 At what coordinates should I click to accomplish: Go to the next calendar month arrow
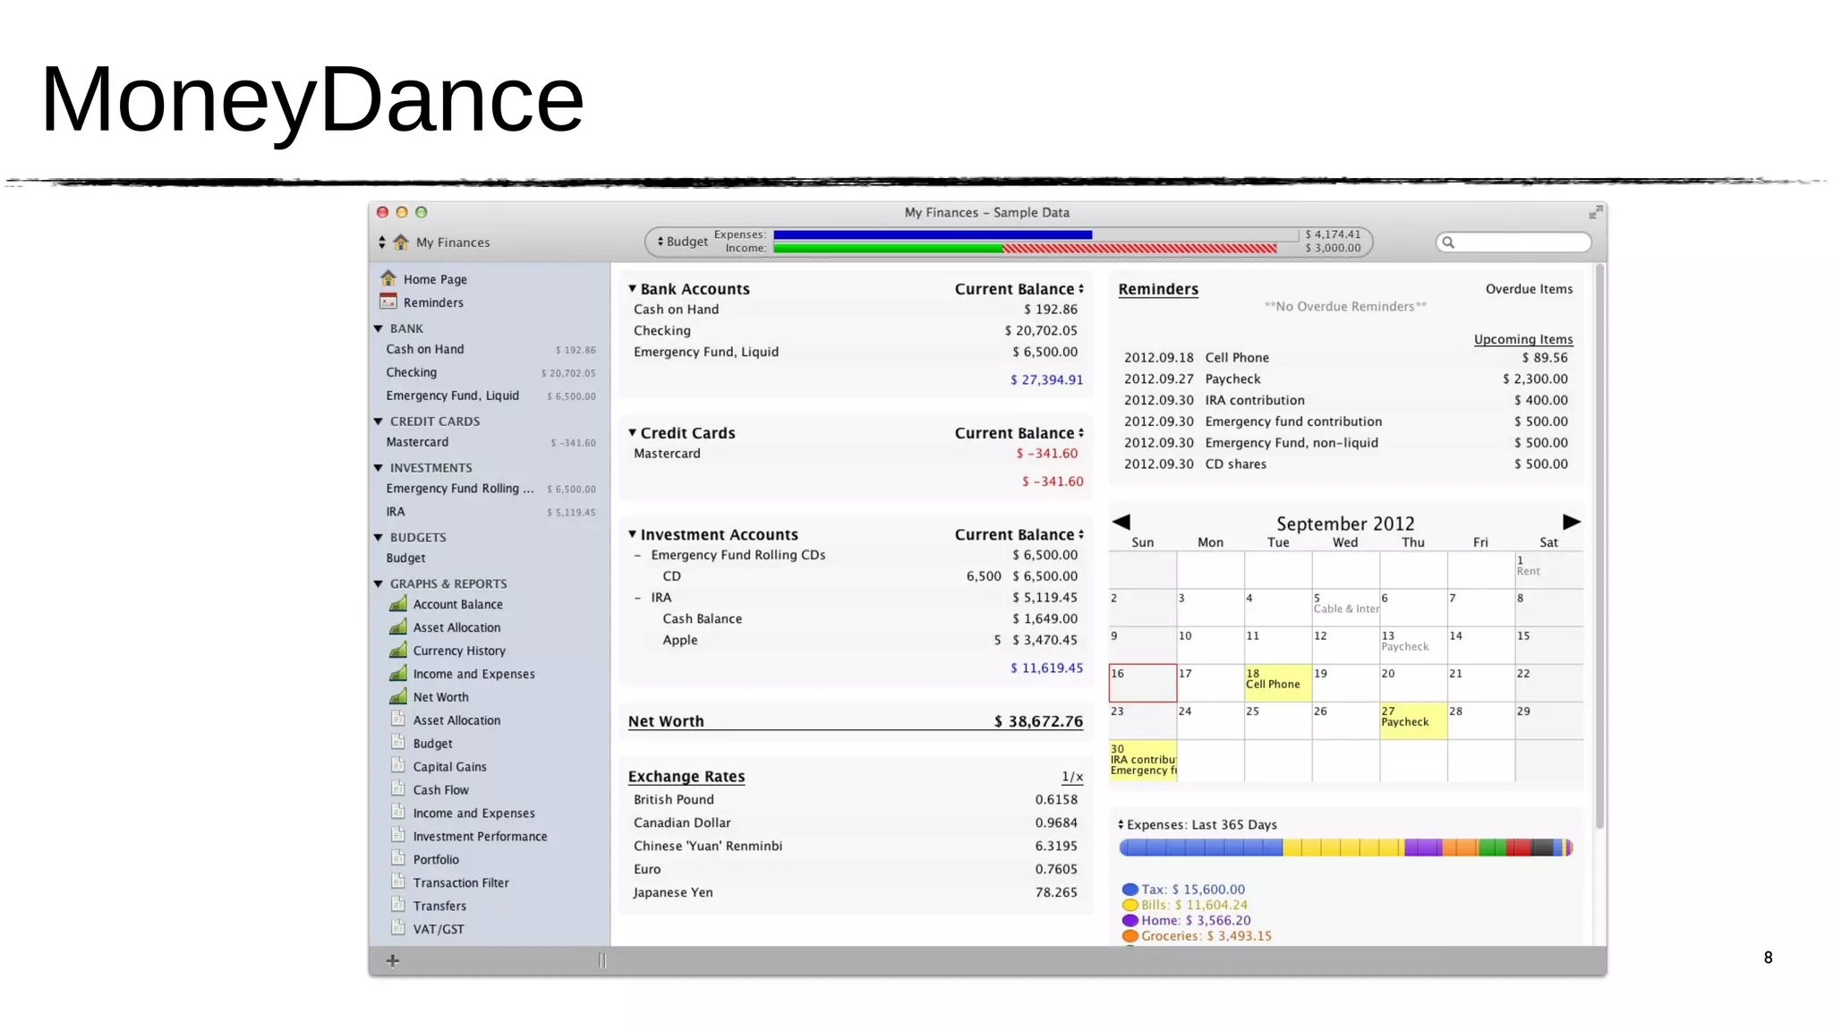pos(1571,522)
